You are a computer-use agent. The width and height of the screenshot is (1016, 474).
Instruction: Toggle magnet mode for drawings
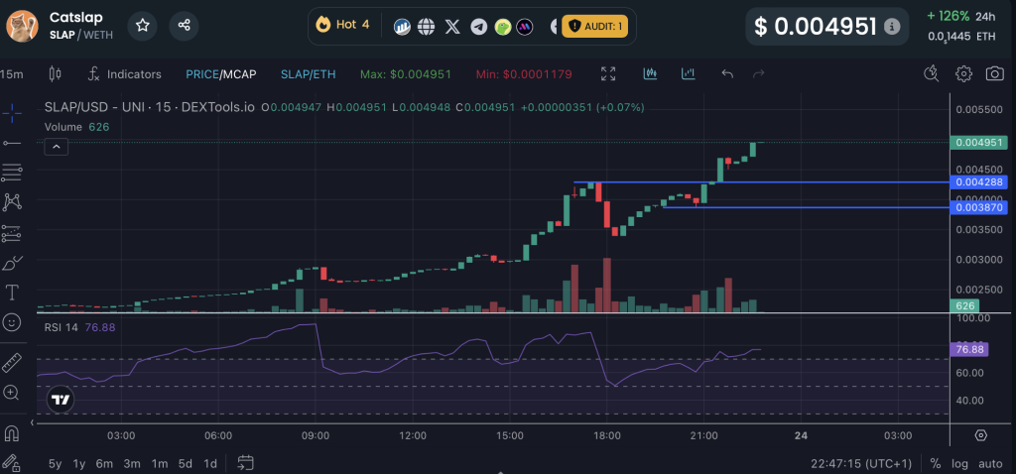click(x=12, y=433)
